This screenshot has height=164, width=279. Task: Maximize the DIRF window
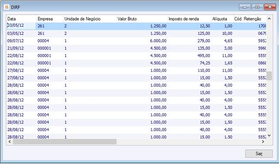pyautogui.click(x=257, y=7)
